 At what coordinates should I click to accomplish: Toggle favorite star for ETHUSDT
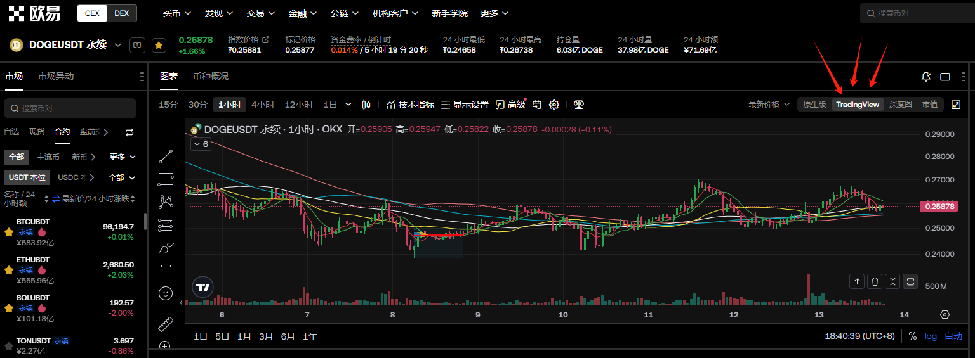[9, 271]
